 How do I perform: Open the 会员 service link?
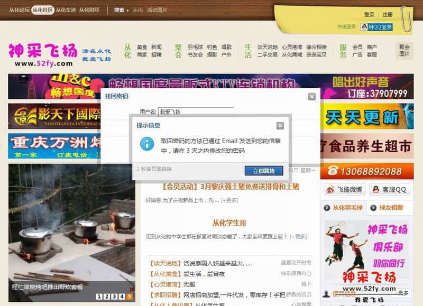pyautogui.click(x=357, y=47)
